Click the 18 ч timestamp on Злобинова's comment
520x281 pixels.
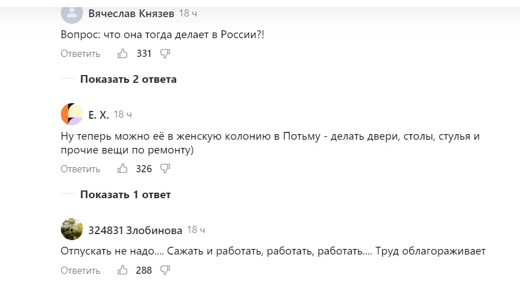pos(196,230)
